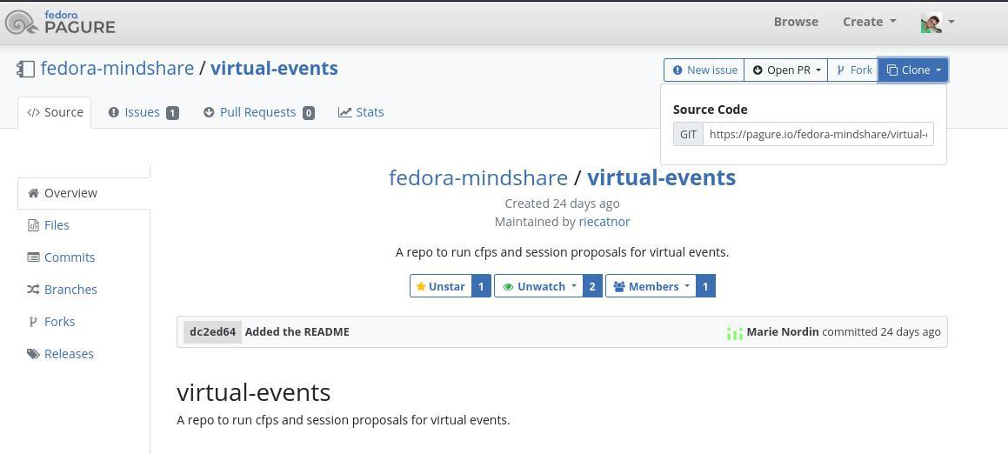Viewport: 1008px width, 454px height.
Task: Open Commits in the sidebar
Action: pos(70,257)
